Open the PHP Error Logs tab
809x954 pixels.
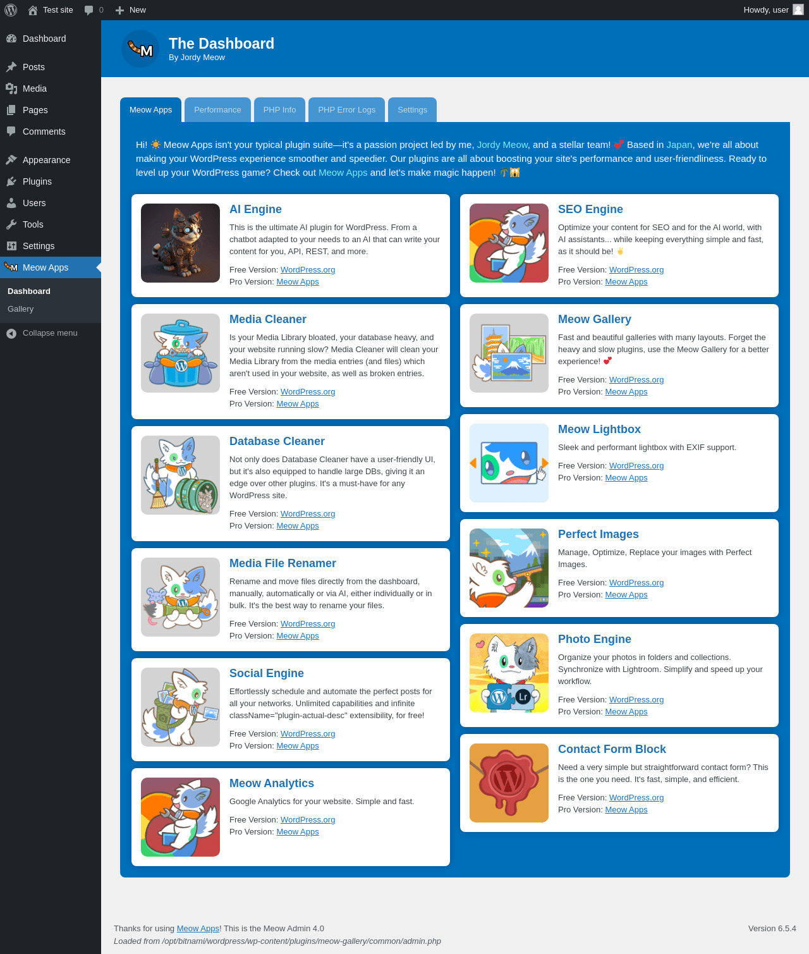[x=346, y=109]
